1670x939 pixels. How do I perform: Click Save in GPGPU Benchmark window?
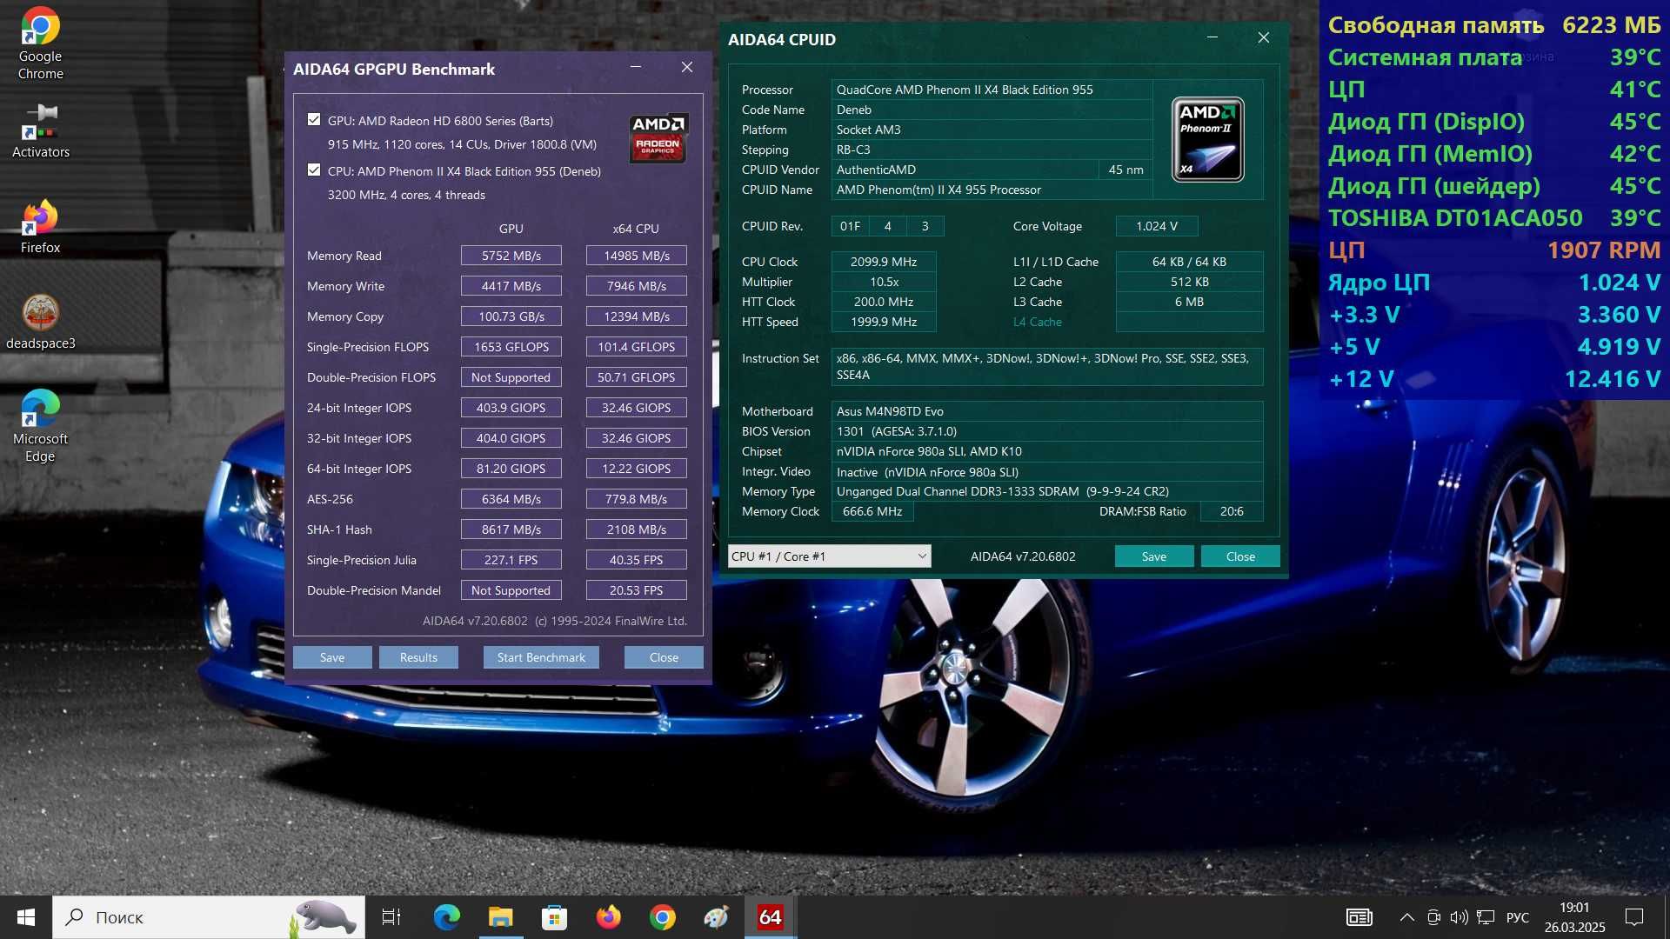(332, 657)
